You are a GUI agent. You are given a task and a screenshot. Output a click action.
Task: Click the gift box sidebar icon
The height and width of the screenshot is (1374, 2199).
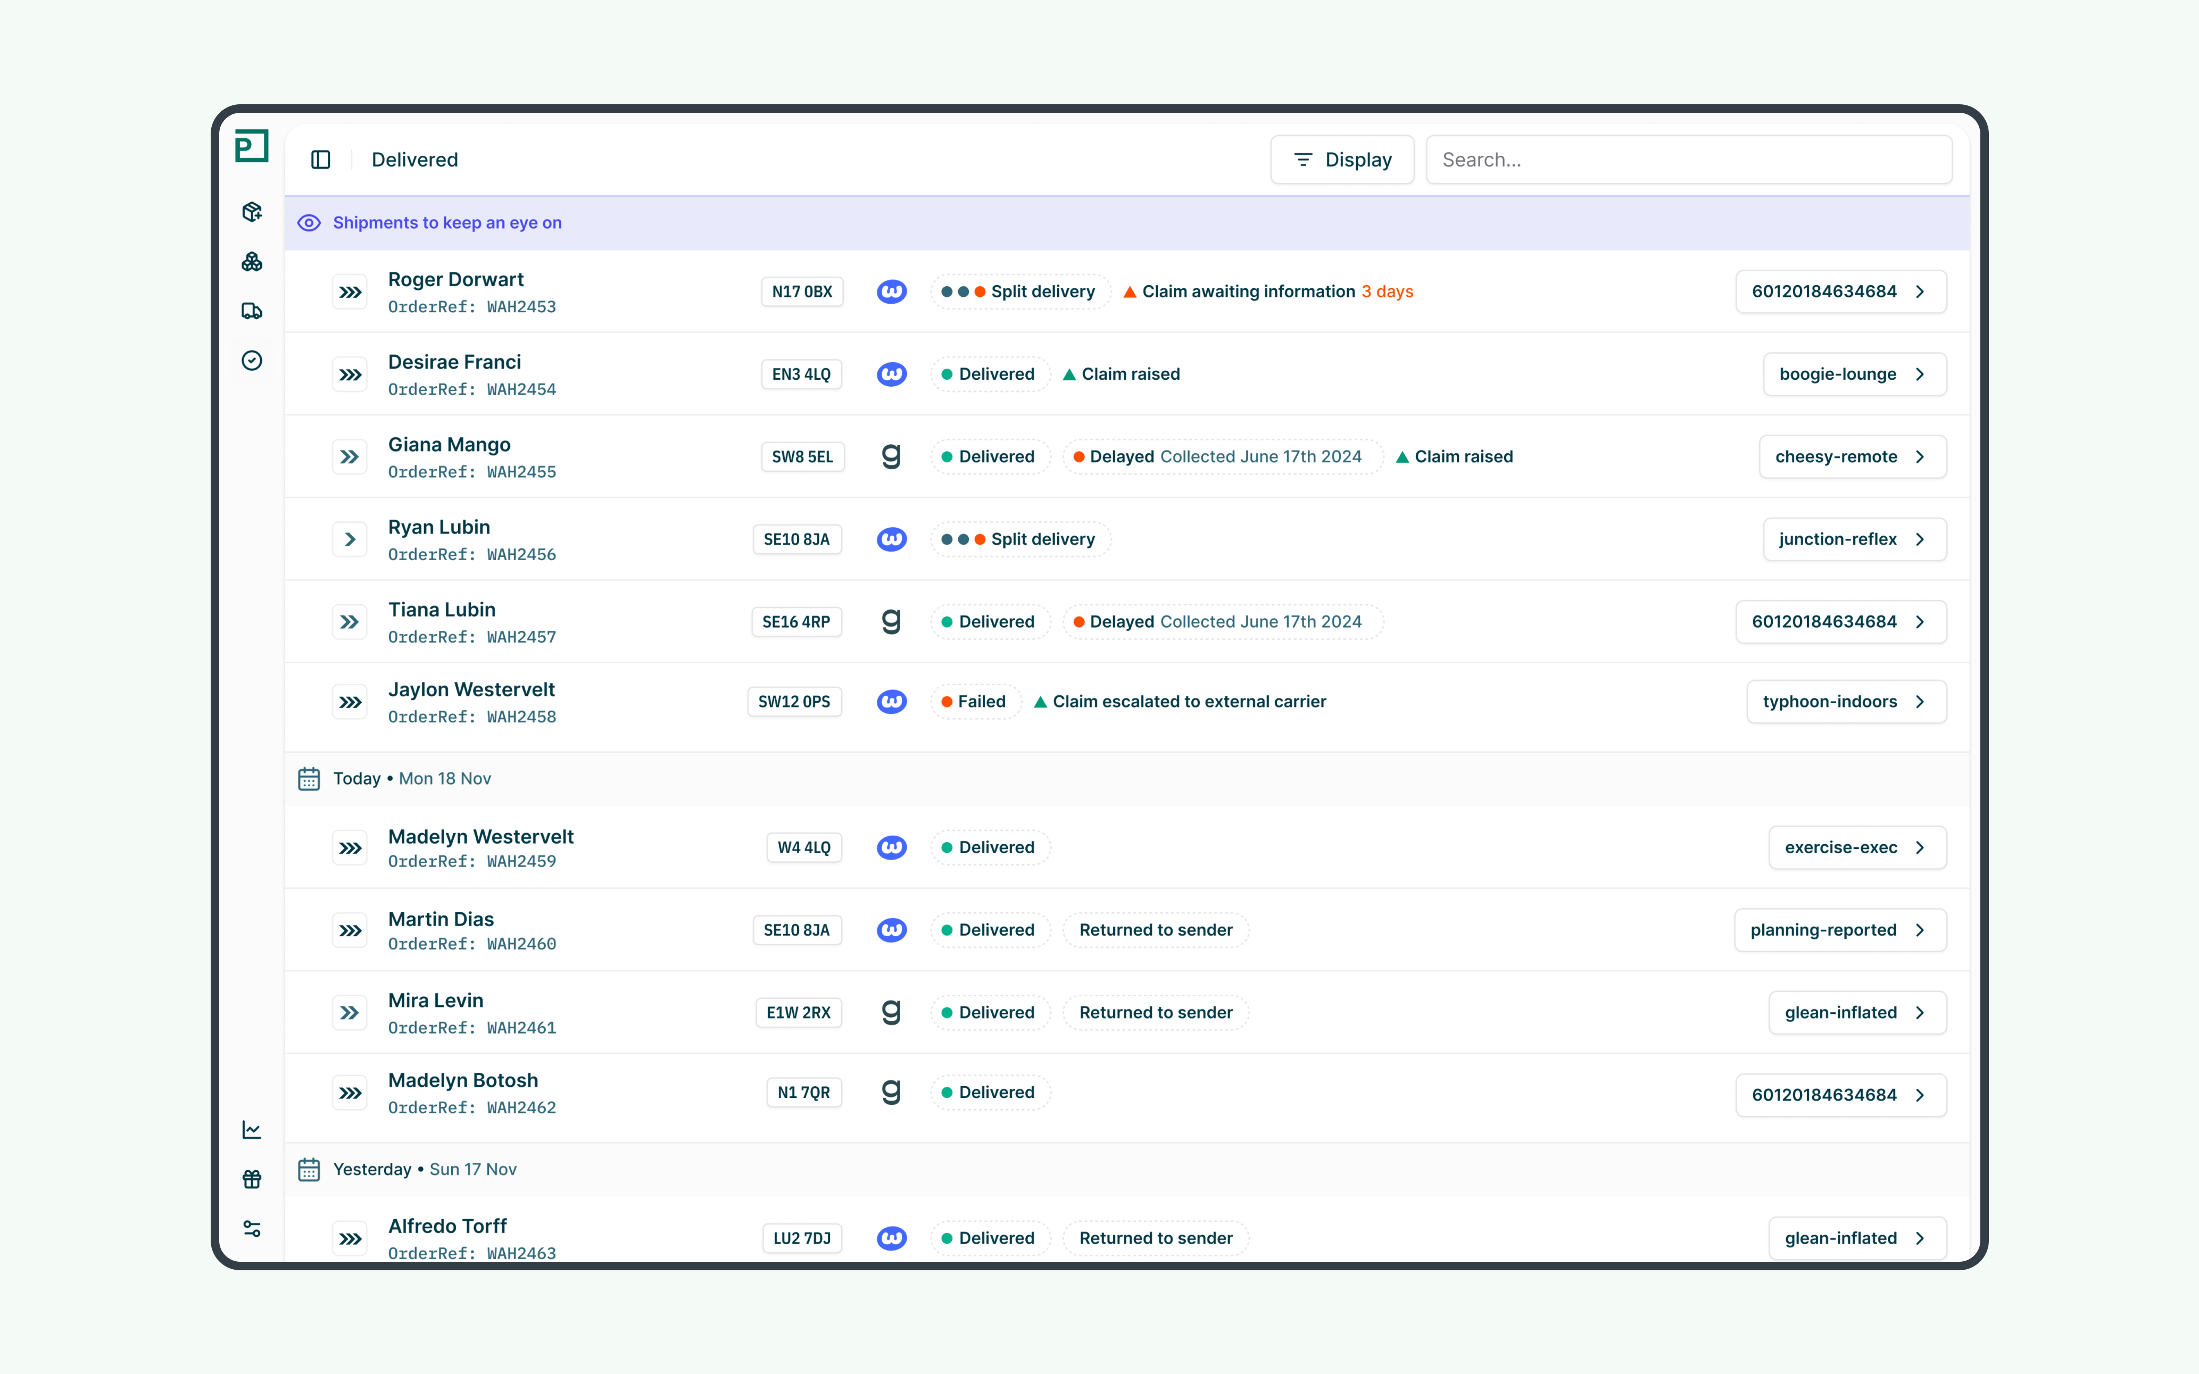coord(252,1179)
